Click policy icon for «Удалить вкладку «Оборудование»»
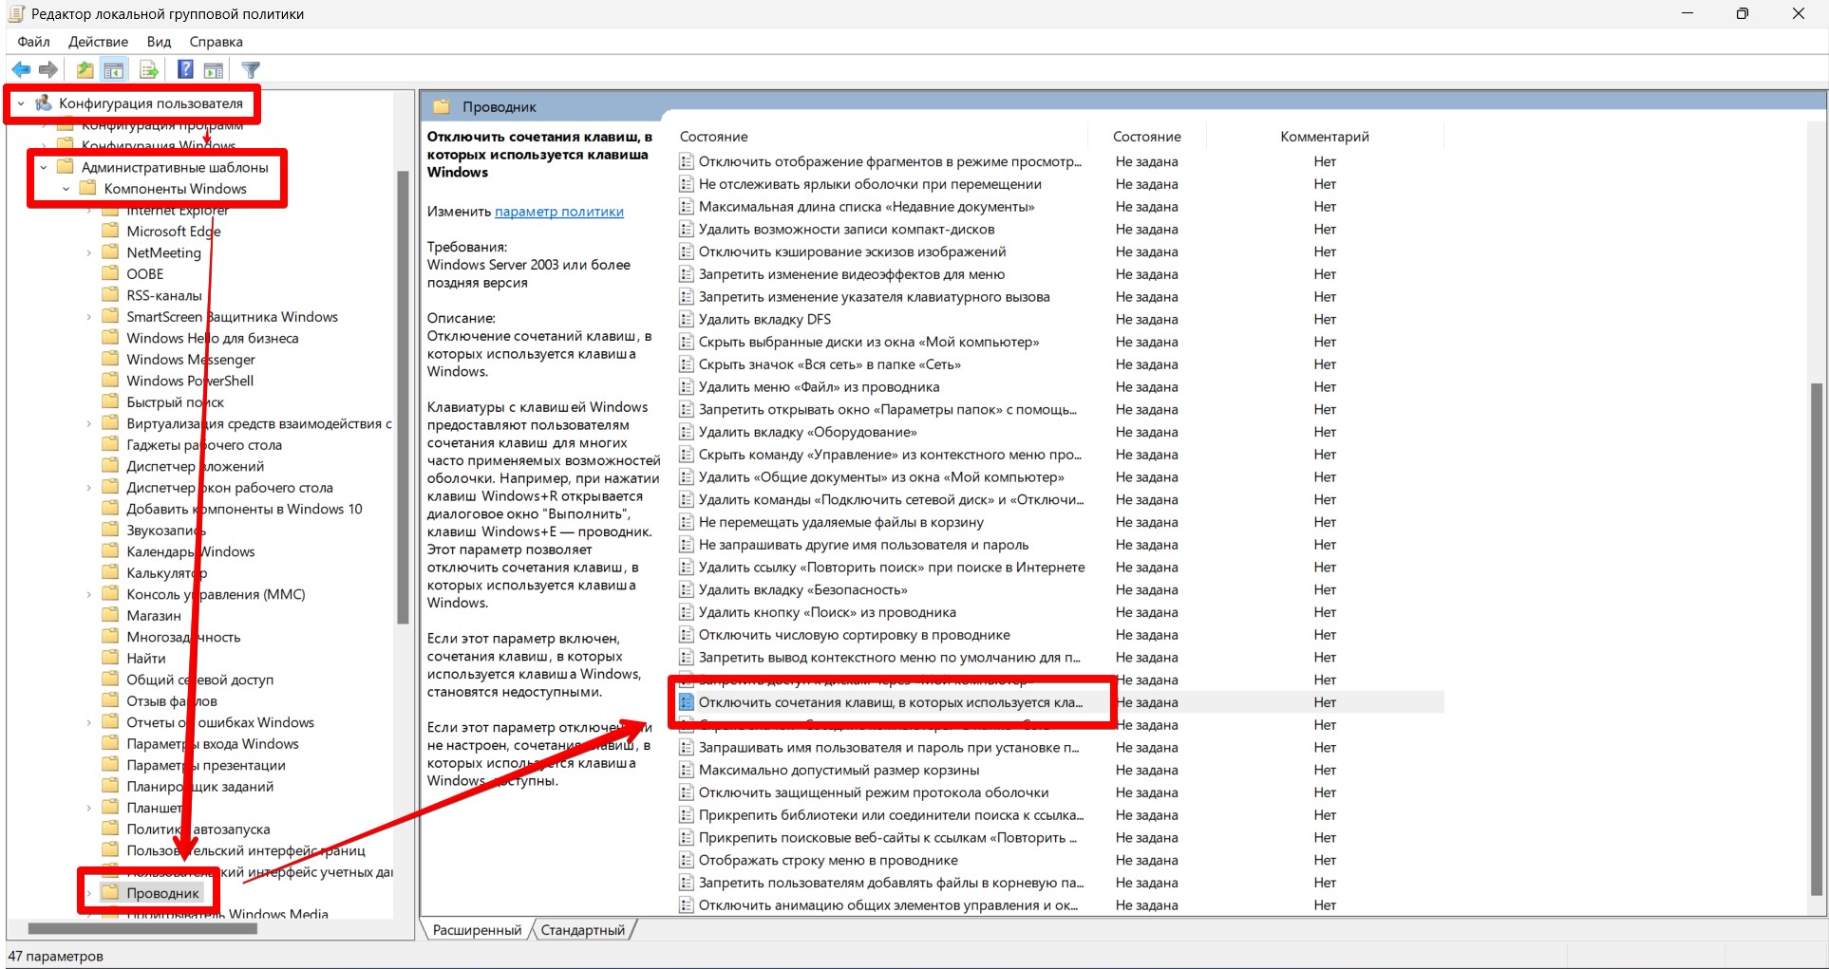This screenshot has width=1829, height=969. pos(687,432)
